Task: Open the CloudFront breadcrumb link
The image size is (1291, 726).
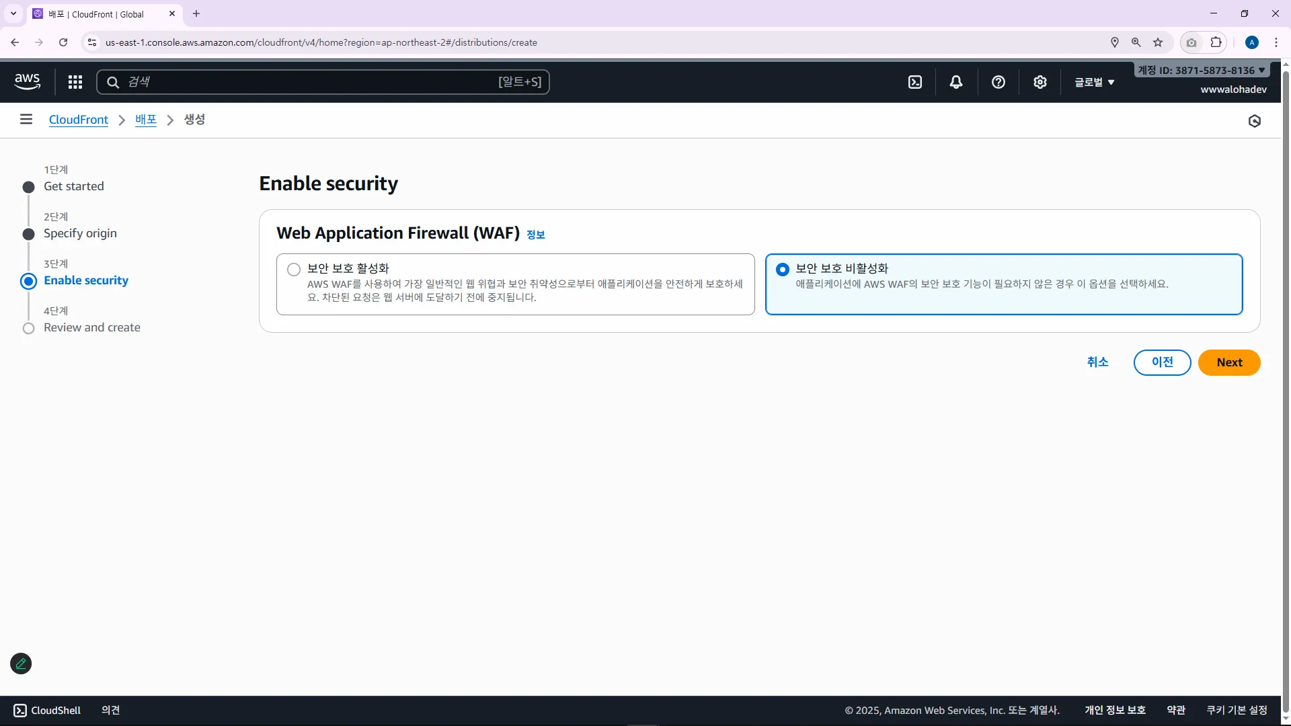Action: click(79, 120)
